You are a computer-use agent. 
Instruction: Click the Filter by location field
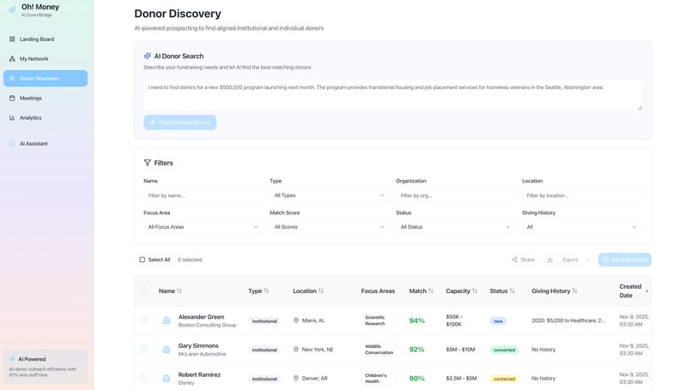pos(581,195)
